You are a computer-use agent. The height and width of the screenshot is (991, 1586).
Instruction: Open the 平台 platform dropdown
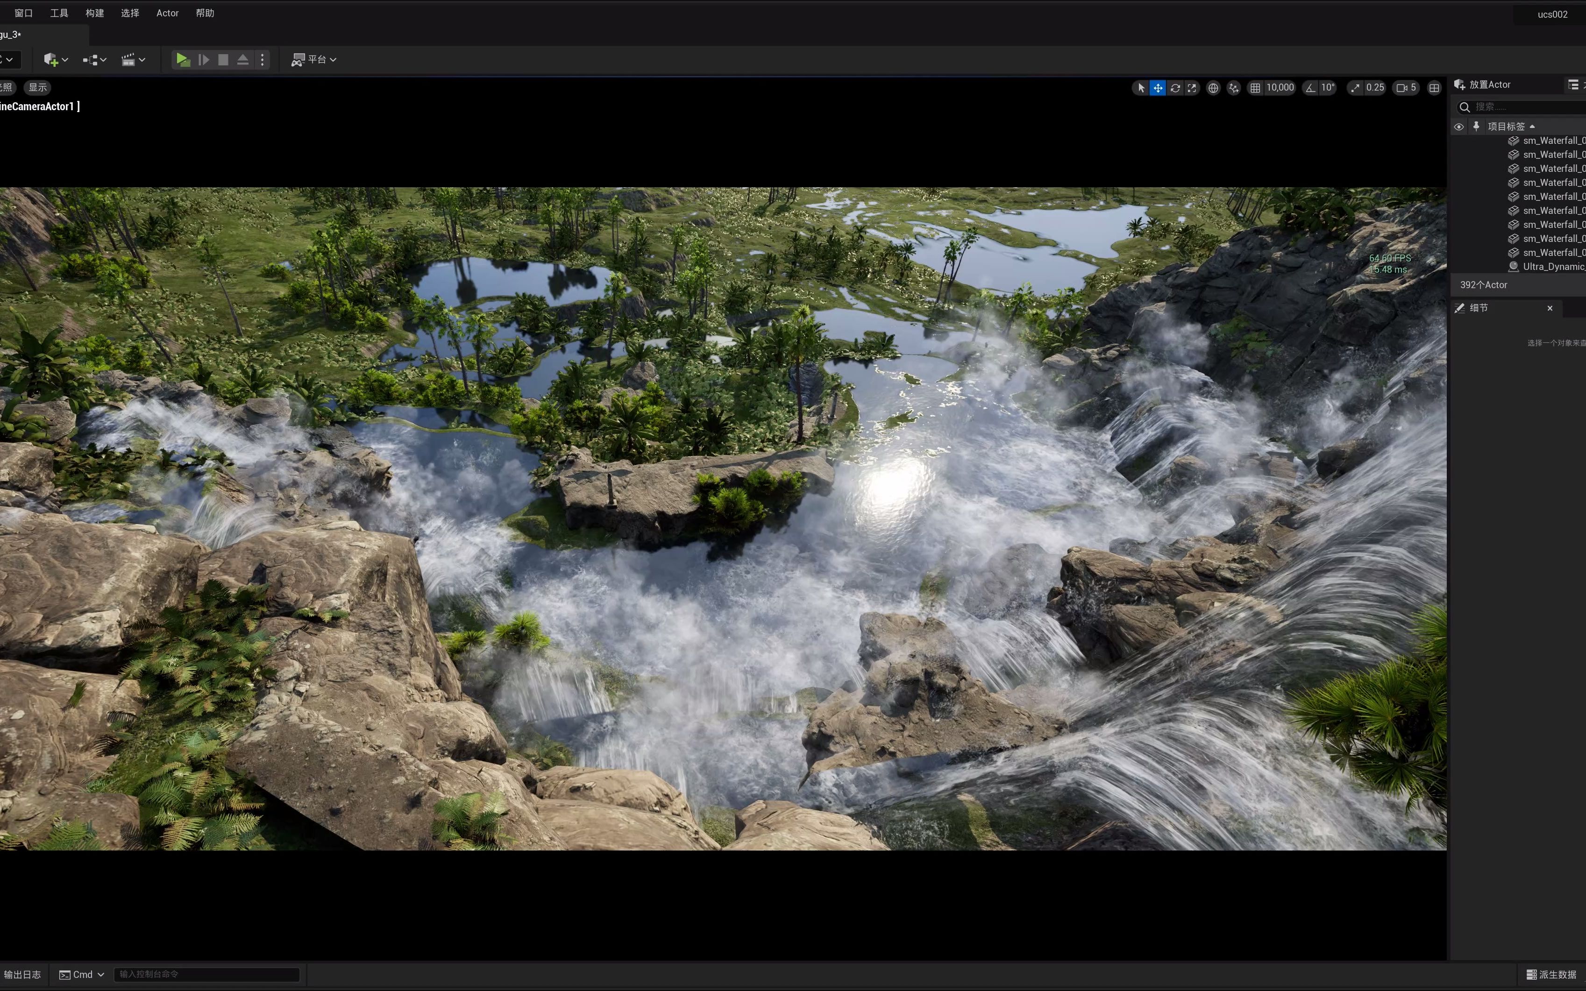[x=314, y=60]
